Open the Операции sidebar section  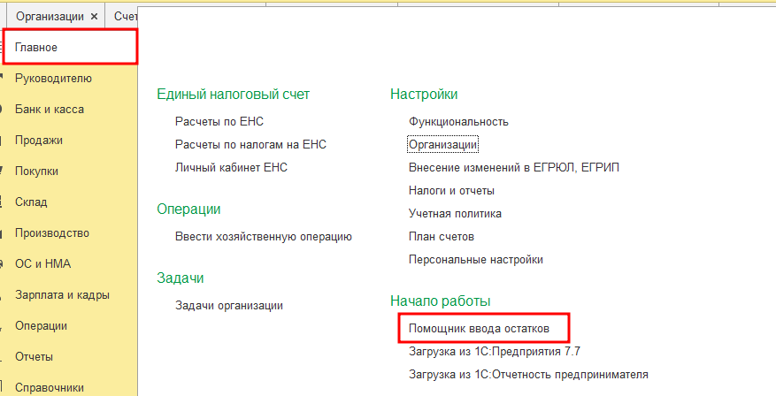pyautogui.click(x=41, y=326)
